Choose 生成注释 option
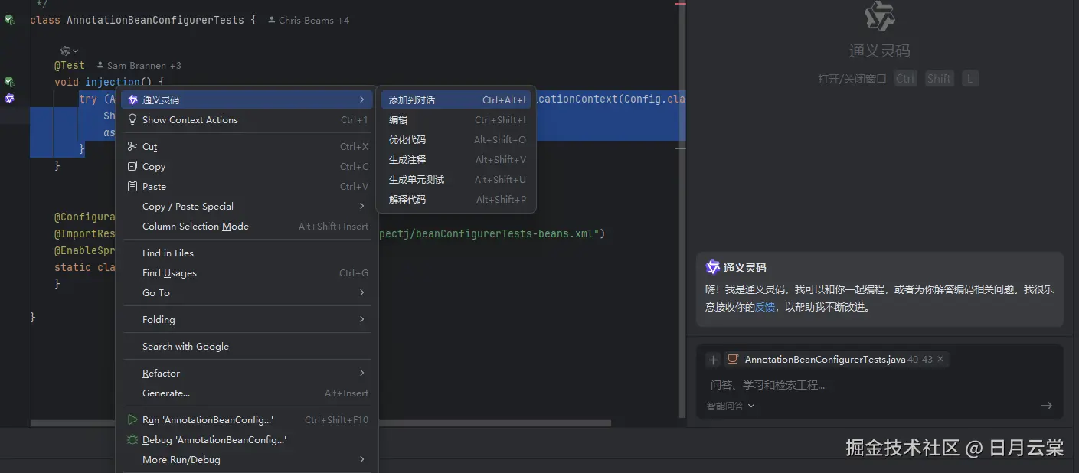 pos(456,159)
